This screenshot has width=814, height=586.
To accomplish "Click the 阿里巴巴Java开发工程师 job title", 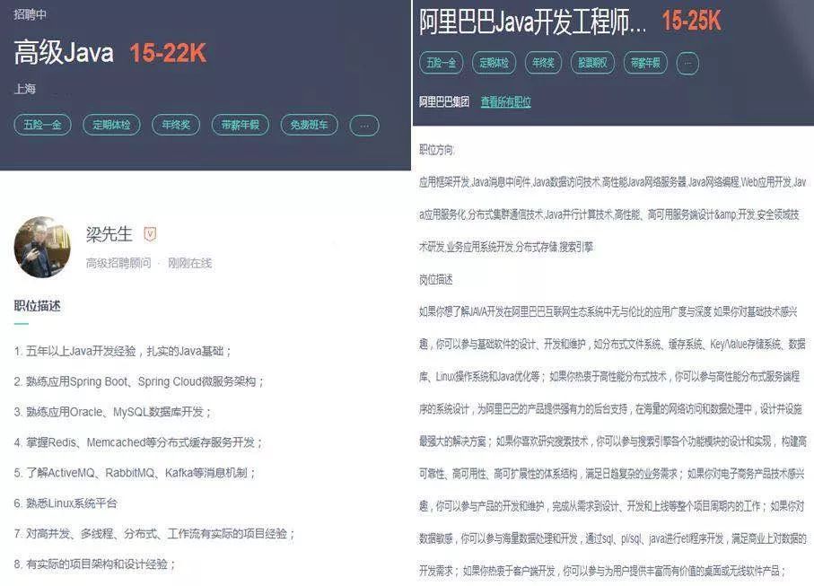I will pos(532,22).
